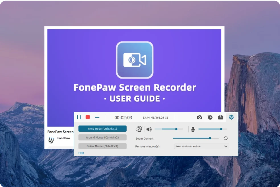Pause the recording

(x=79, y=117)
